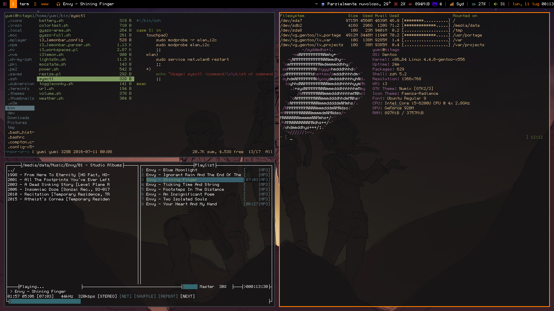Switch to workspace 1 term
This screenshot has height=311, width=554.
pyautogui.click(x=20, y=4)
